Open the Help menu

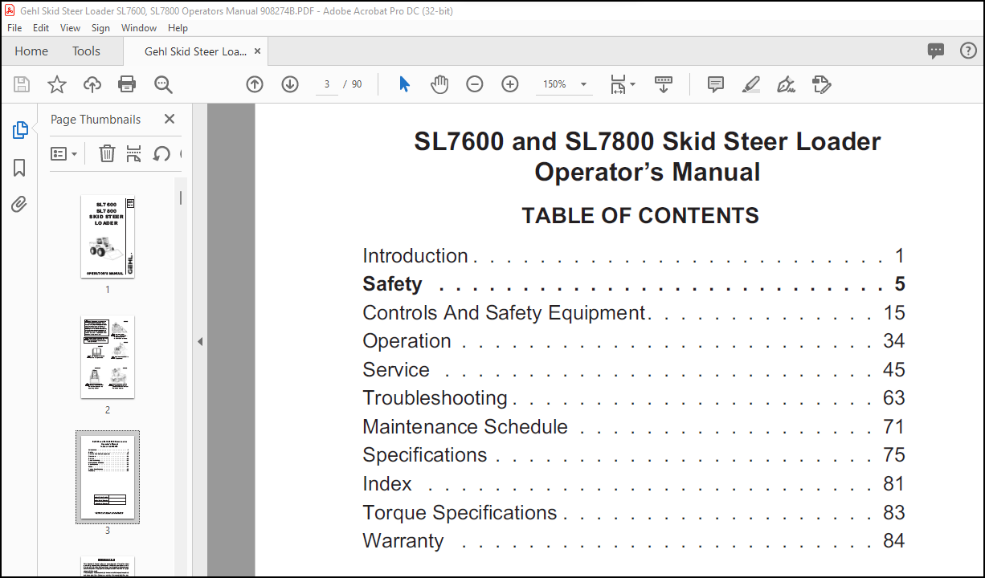pyautogui.click(x=178, y=27)
